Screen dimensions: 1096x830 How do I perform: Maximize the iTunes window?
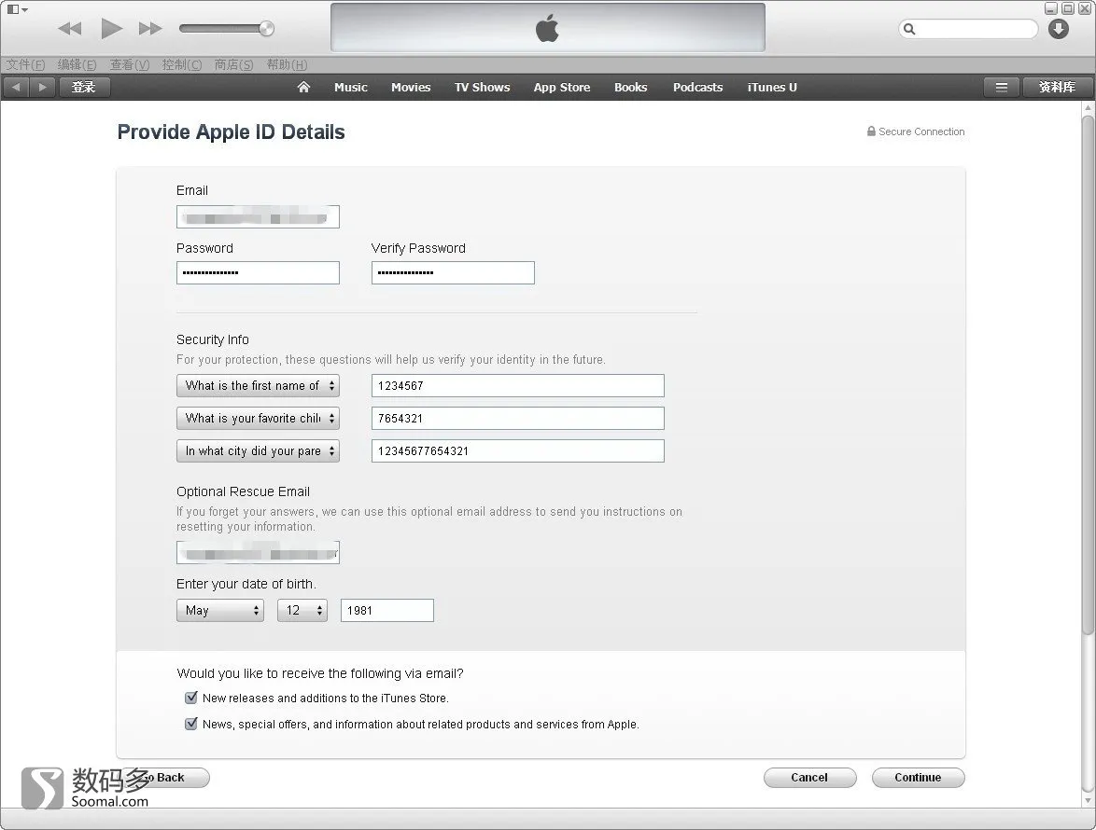pyautogui.click(x=1067, y=9)
